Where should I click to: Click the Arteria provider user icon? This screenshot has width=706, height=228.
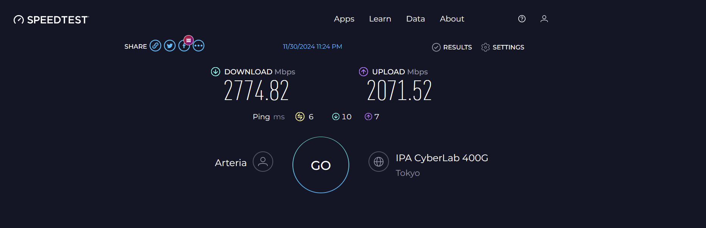(x=263, y=162)
